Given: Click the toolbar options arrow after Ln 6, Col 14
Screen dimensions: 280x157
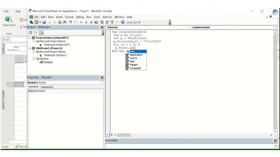Looking at the screenshot, I should pos(170,22).
